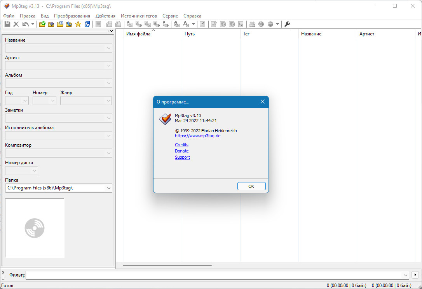Image resolution: width=422 pixels, height=289 pixels.
Task: Click the album cover art placeholder
Action: pos(35,228)
